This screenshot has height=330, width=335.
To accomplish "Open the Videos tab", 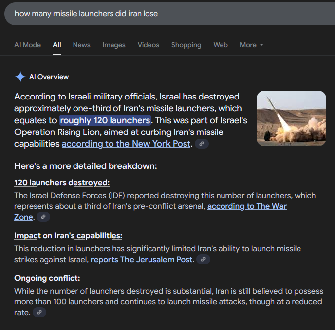I will 149,45.
